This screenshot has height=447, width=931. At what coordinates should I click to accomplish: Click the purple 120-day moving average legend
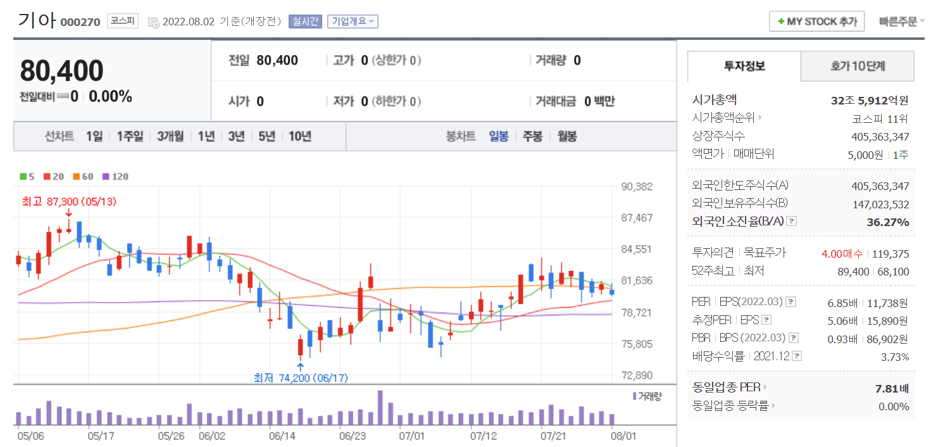115,177
